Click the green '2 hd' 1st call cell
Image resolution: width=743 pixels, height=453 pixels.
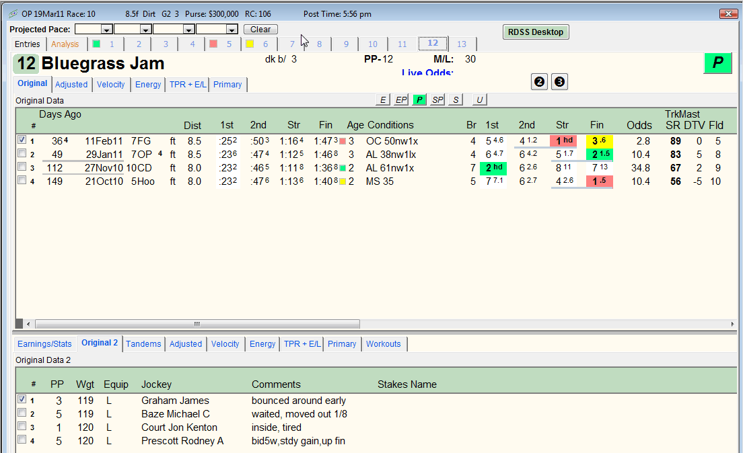pos(493,167)
